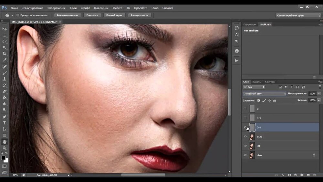The width and height of the screenshot is (323, 182).
Task: Click the foreground color swatch
Action: tap(3, 158)
